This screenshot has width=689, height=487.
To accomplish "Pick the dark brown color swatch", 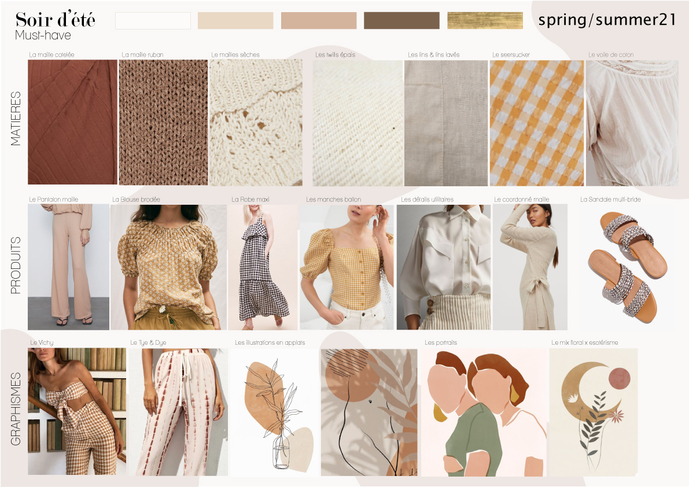I will click(401, 21).
